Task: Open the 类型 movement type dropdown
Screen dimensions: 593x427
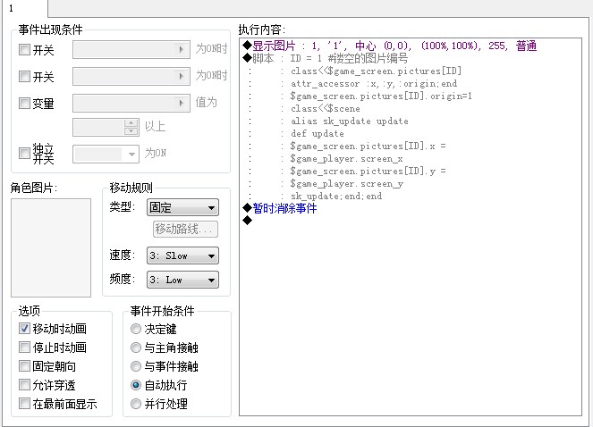Action: point(182,207)
